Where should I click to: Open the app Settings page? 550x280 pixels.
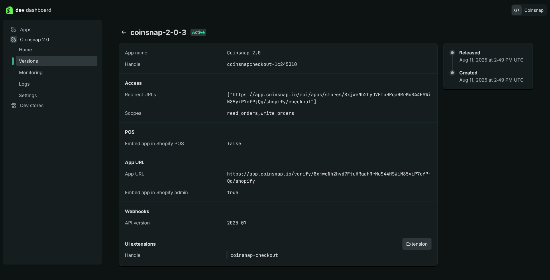(28, 95)
